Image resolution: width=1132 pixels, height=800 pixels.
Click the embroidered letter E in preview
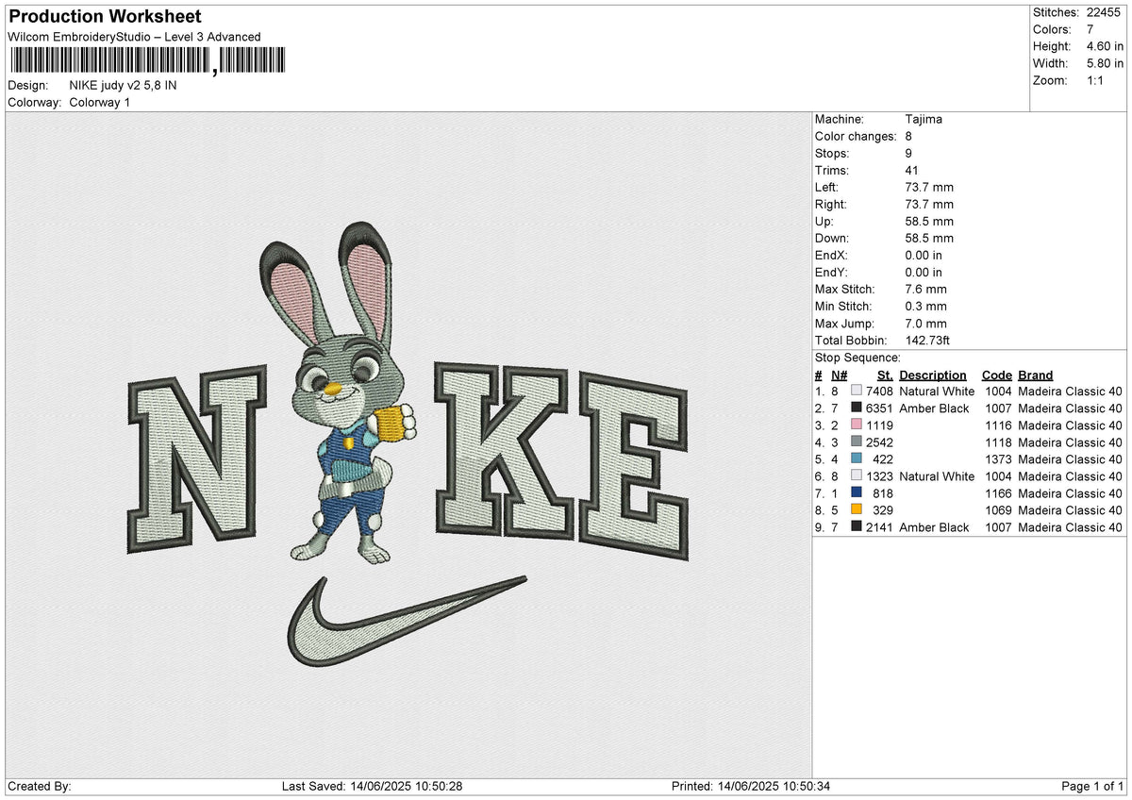pyautogui.click(x=633, y=466)
